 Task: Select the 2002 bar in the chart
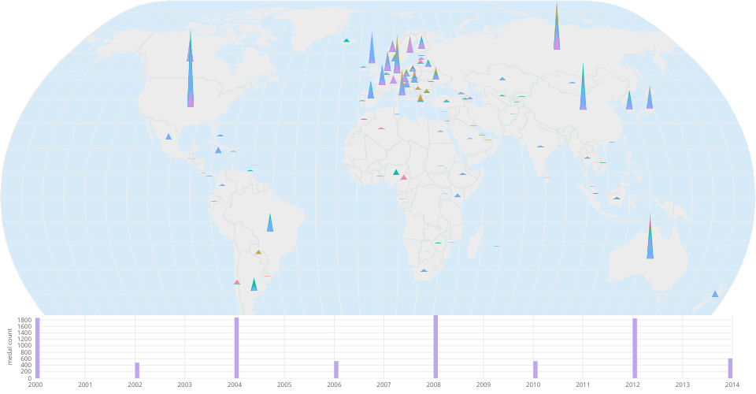[137, 370]
